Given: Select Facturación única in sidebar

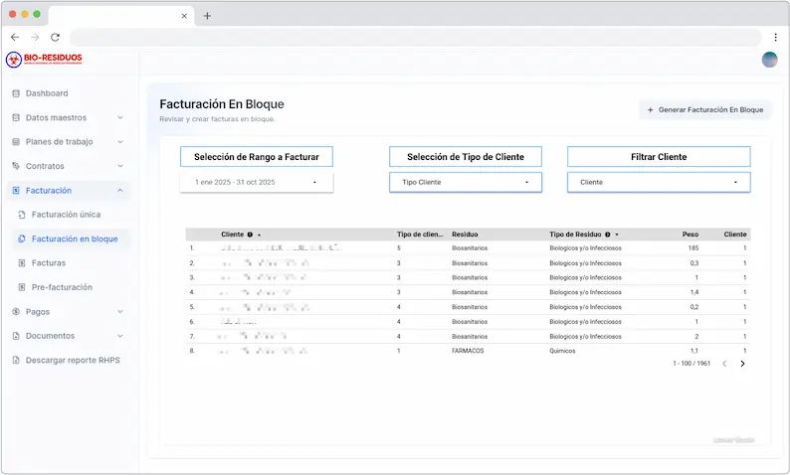Looking at the screenshot, I should click(x=66, y=215).
